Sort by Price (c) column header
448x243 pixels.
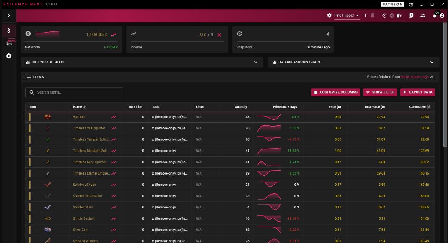point(335,107)
